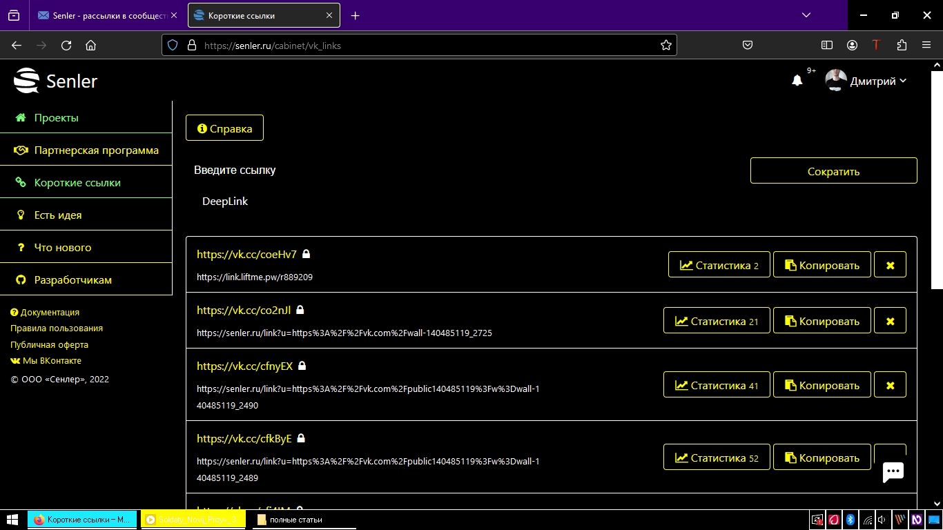Click lock icon next to vk.cc/co2nJl
The height and width of the screenshot is (530, 943).
pos(300,310)
